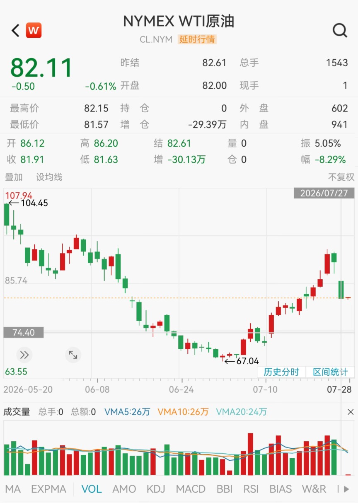Open the search magnifier icon
The image size is (358, 503).
tap(340, 30)
